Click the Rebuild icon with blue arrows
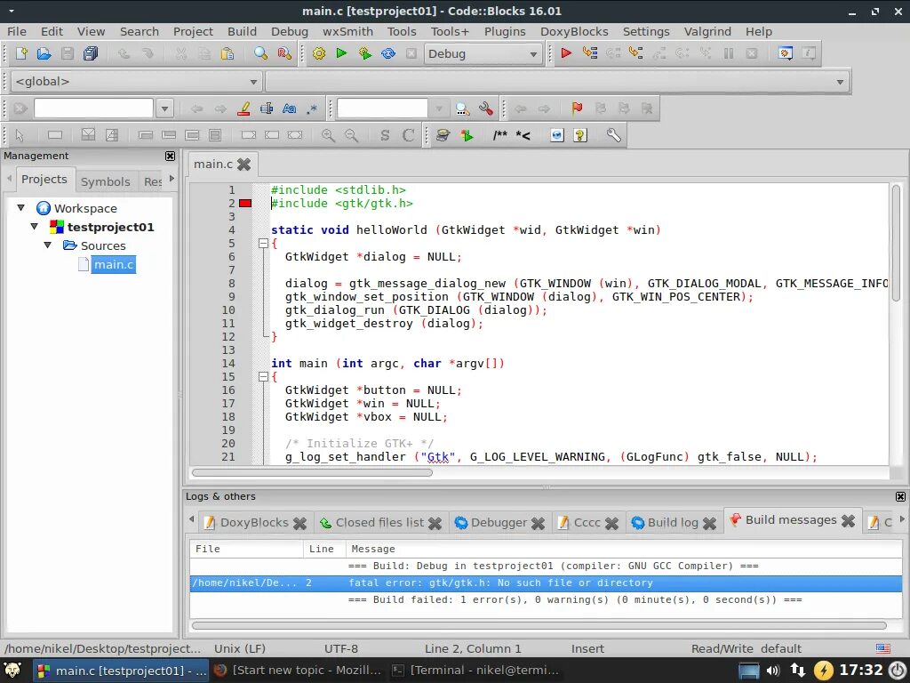Viewport: 910px width, 683px height. pyautogui.click(x=388, y=53)
